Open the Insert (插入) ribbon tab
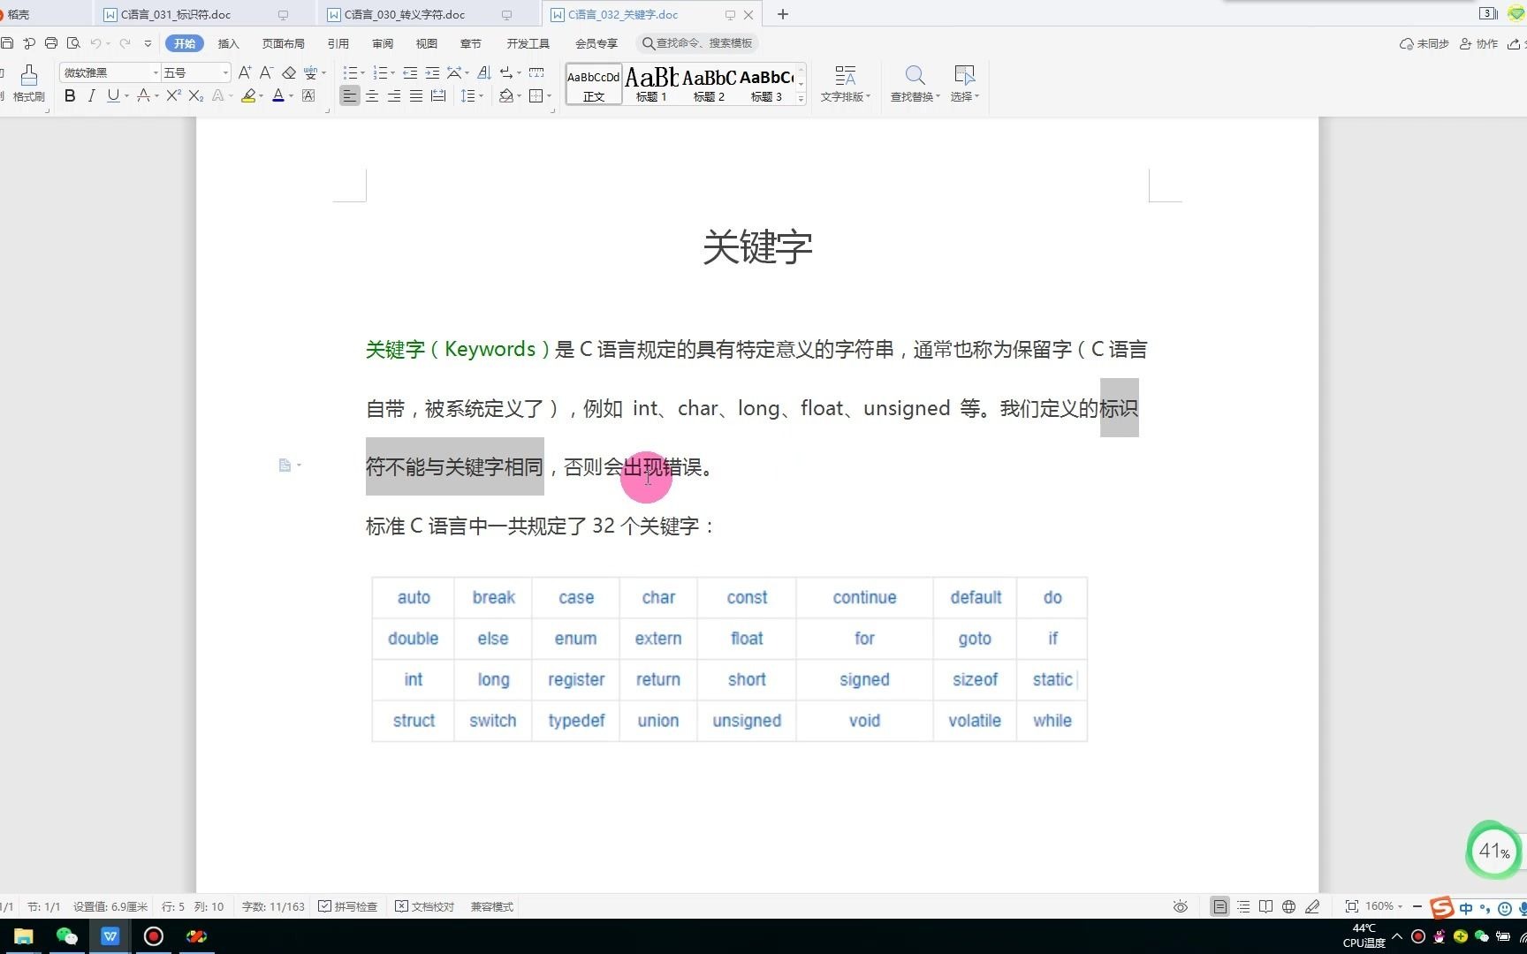Screen dimensions: 1527x954 click(x=228, y=43)
